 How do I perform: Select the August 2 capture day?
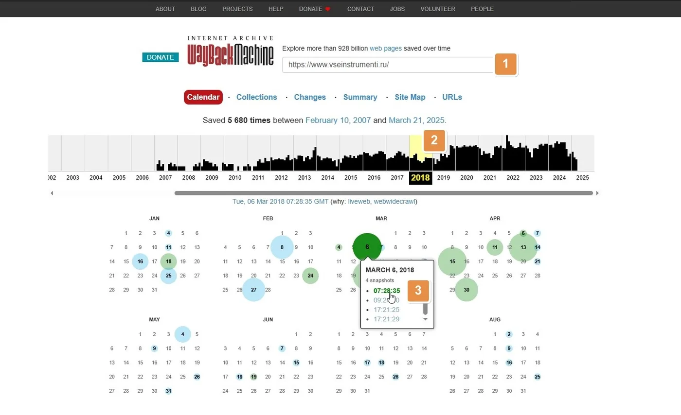509,334
